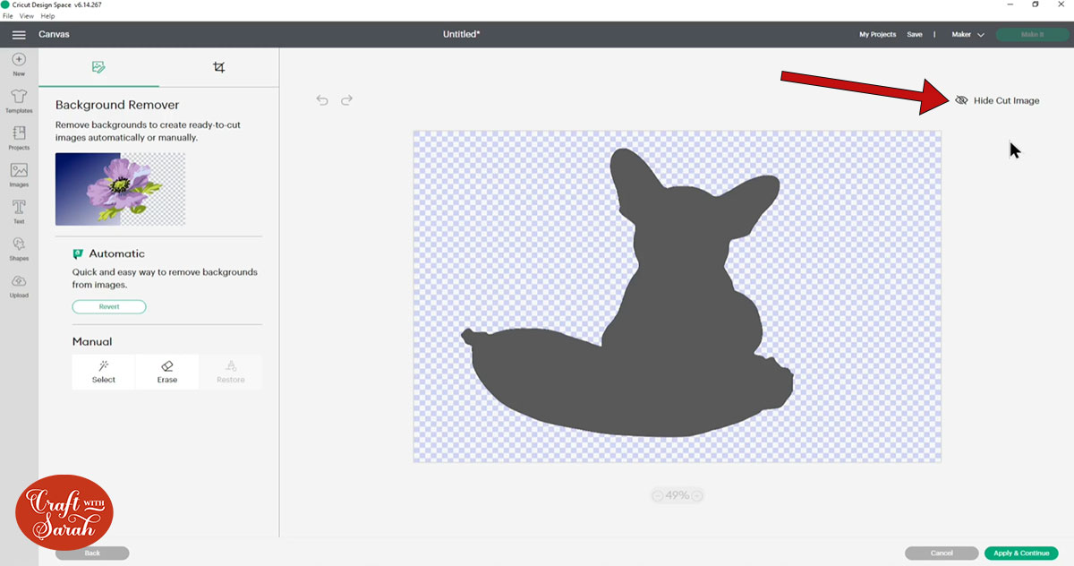Image resolution: width=1074 pixels, height=566 pixels.
Task: Click the Apply & Continue button
Action: coord(1020,553)
